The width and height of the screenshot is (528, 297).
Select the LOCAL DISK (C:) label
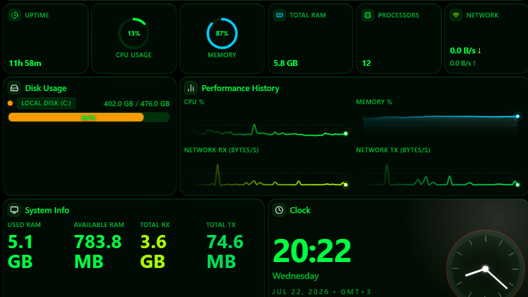[46, 104]
